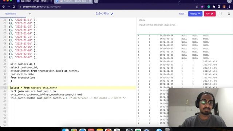
Task: Close the Google Docs browser tab
Action: [90, 1]
